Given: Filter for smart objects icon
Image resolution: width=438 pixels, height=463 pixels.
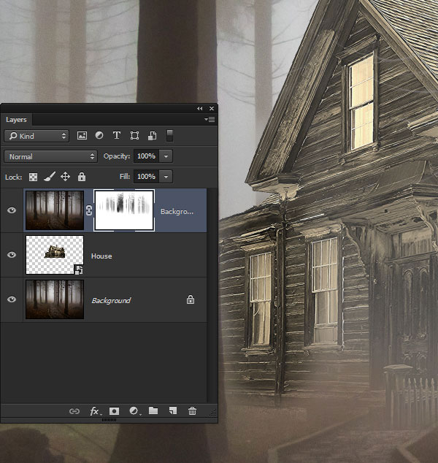Looking at the screenshot, I should coord(152,136).
